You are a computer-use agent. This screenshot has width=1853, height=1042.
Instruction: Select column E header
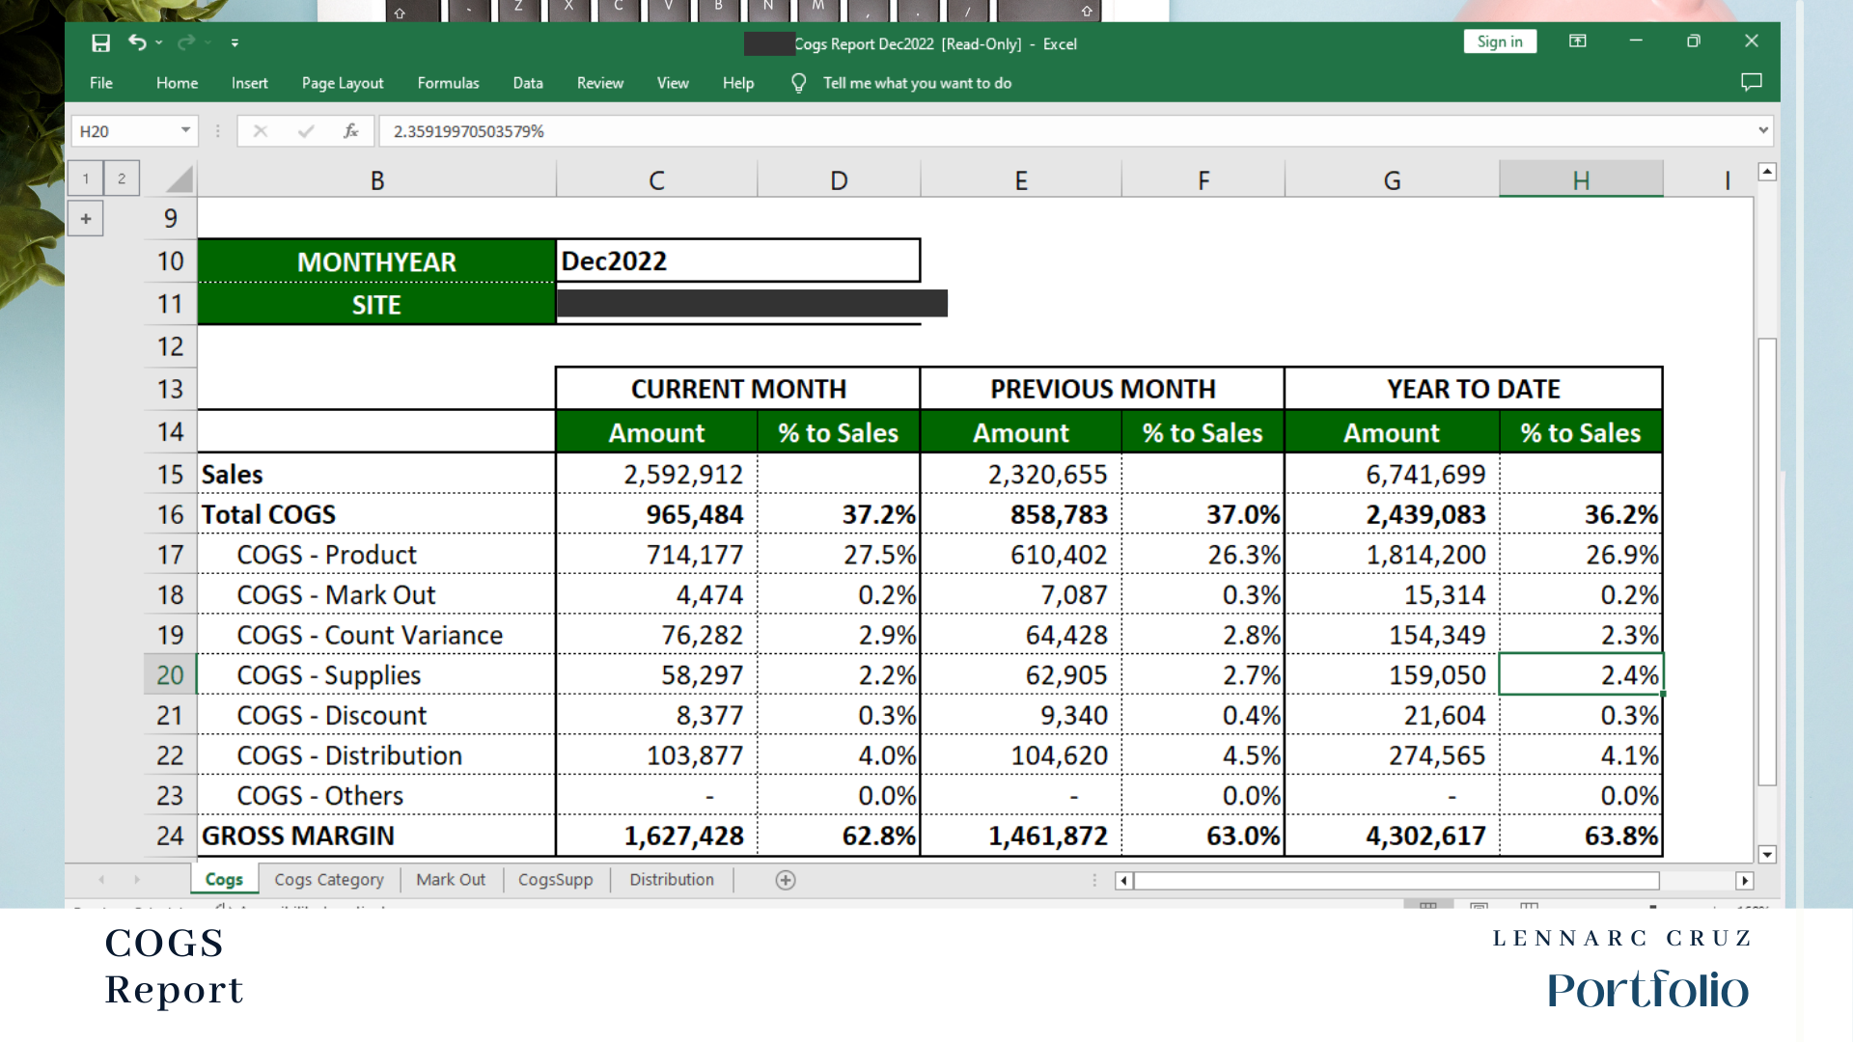point(1021,180)
